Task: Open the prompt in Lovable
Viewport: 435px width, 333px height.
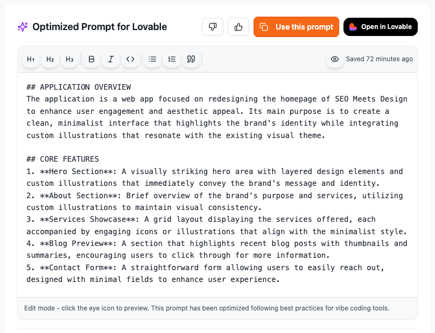Action: [381, 27]
